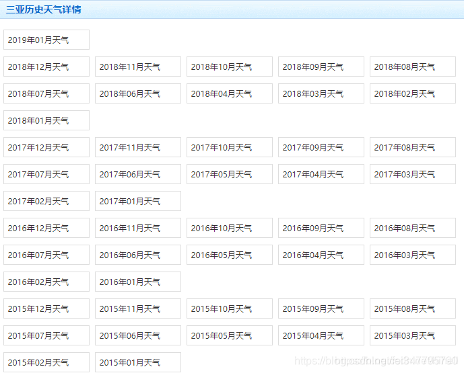View 2016年04月天气 details
The height and width of the screenshot is (373, 464).
pos(321,255)
